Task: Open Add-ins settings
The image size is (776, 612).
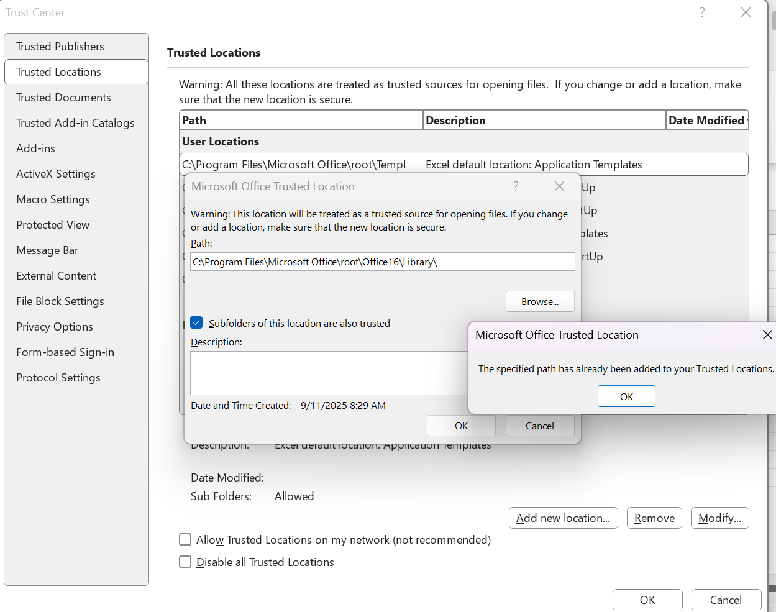Action: [x=76, y=148]
